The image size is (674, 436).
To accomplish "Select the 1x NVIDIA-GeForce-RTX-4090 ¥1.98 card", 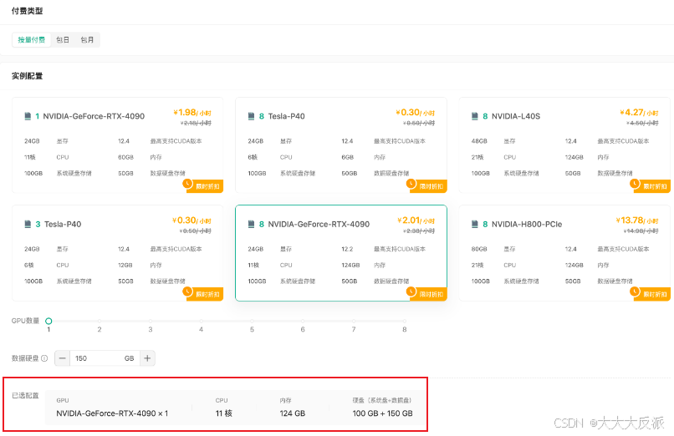I will coord(117,145).
